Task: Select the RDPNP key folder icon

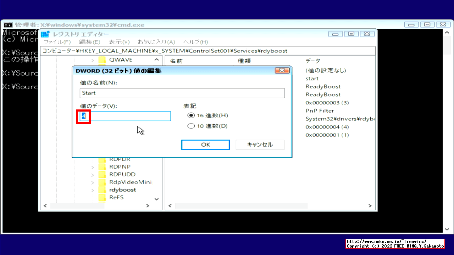Action: [x=102, y=166]
